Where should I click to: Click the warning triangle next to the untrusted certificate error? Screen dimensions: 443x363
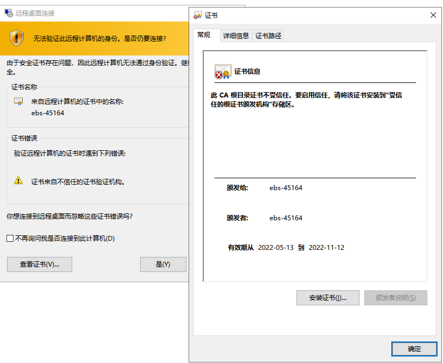19,181
